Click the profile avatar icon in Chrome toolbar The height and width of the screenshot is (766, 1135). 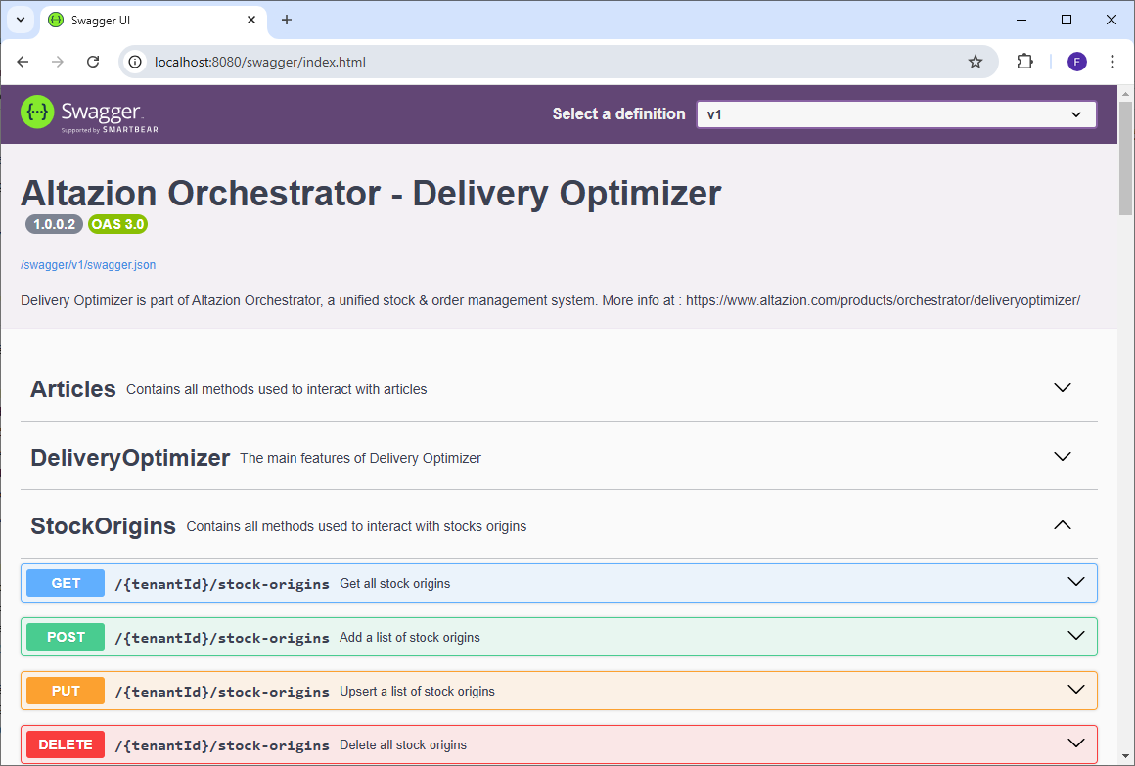point(1076,61)
